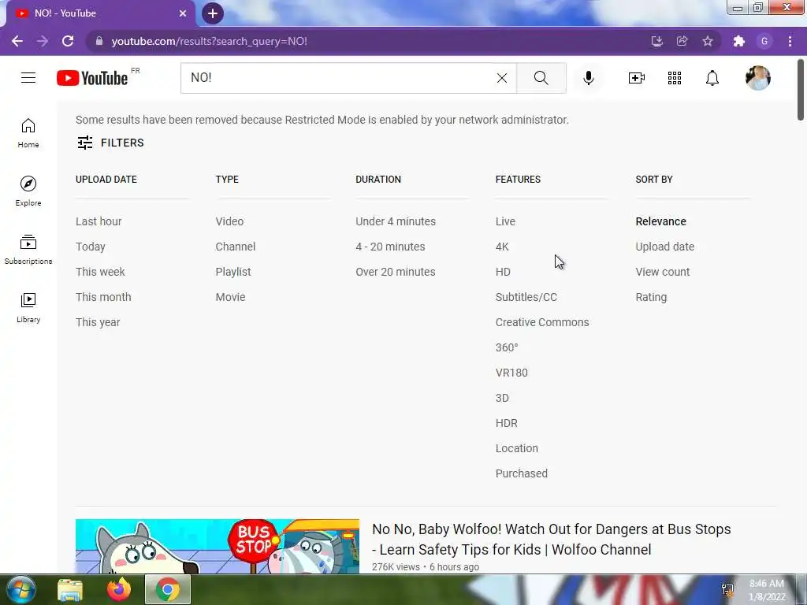Image resolution: width=807 pixels, height=605 pixels.
Task: Enable the VR180 filter
Action: [x=511, y=373]
